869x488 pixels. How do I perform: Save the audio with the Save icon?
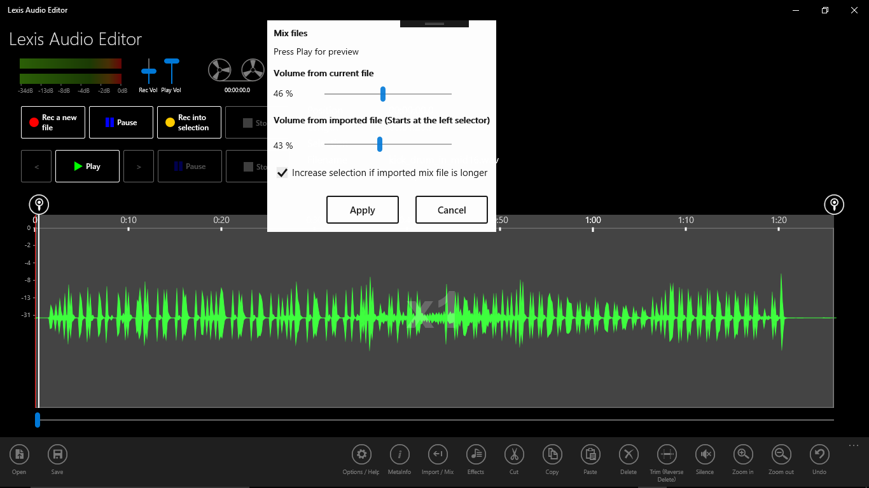click(57, 454)
